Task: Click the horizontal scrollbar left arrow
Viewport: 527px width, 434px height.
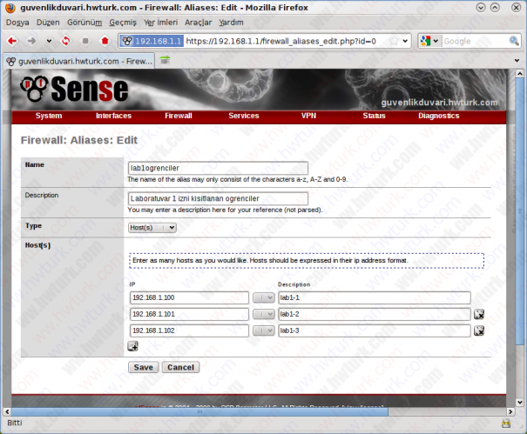Action: click(x=7, y=411)
